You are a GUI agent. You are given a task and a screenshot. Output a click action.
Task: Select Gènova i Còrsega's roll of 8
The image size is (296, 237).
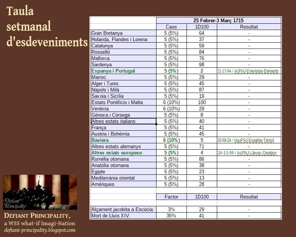202,115
